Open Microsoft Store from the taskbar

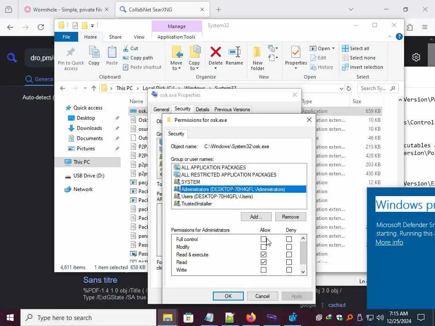click(x=188, y=318)
